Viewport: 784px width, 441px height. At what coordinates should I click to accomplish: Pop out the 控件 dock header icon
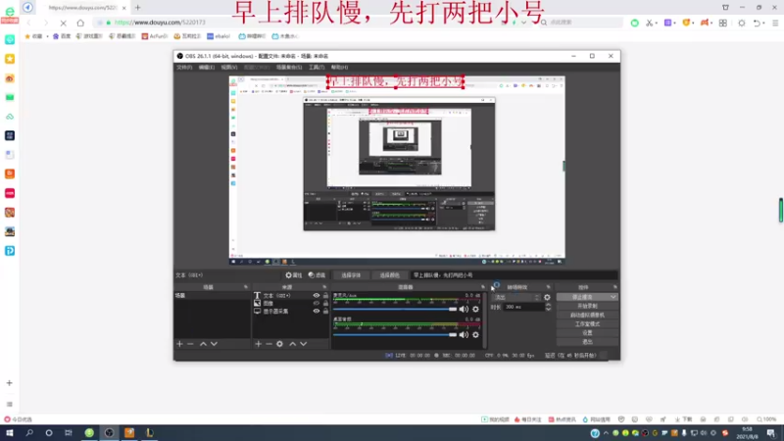click(615, 287)
